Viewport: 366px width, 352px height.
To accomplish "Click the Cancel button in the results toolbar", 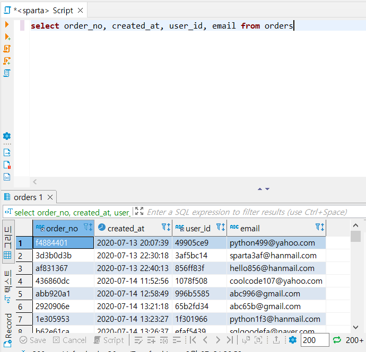I will (69, 340).
